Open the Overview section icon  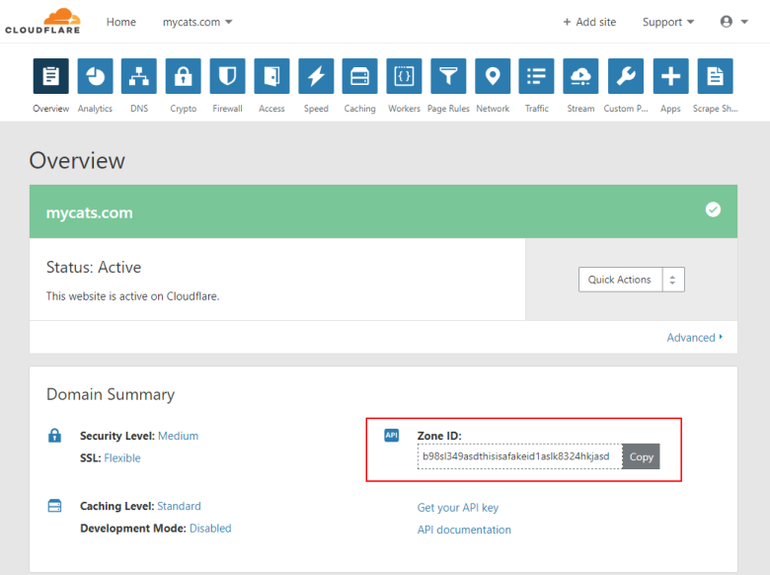tap(51, 76)
